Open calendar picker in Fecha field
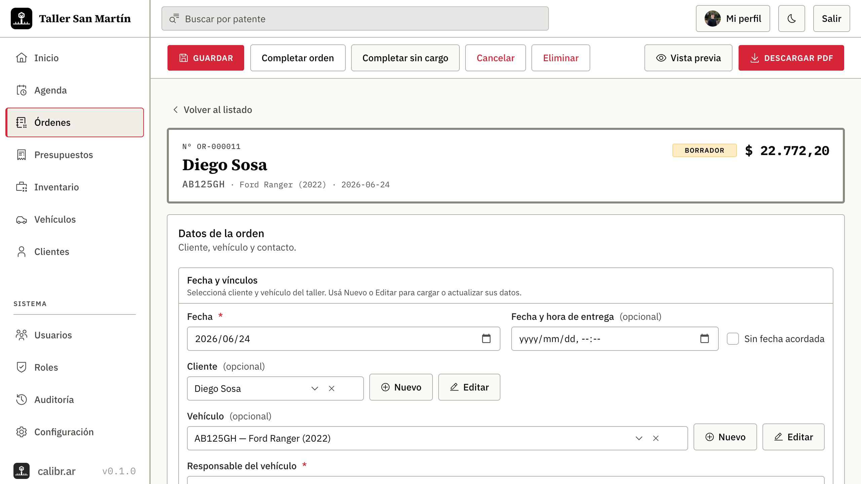This screenshot has width=861, height=484. coord(486,338)
